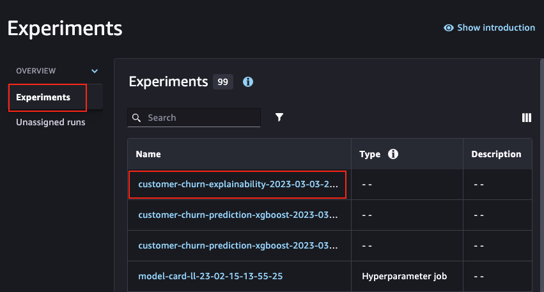The image size is (544, 292).
Task: Open the column settings icon
Action: click(526, 118)
